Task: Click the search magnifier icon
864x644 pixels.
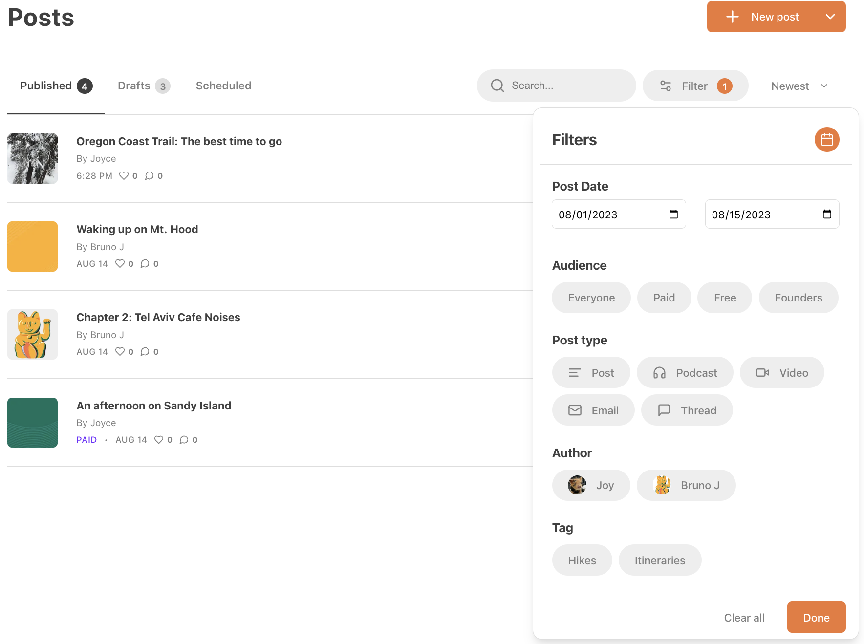Action: pyautogui.click(x=497, y=86)
